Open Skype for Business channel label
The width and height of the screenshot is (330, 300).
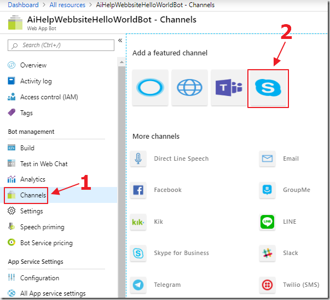[x=181, y=253]
